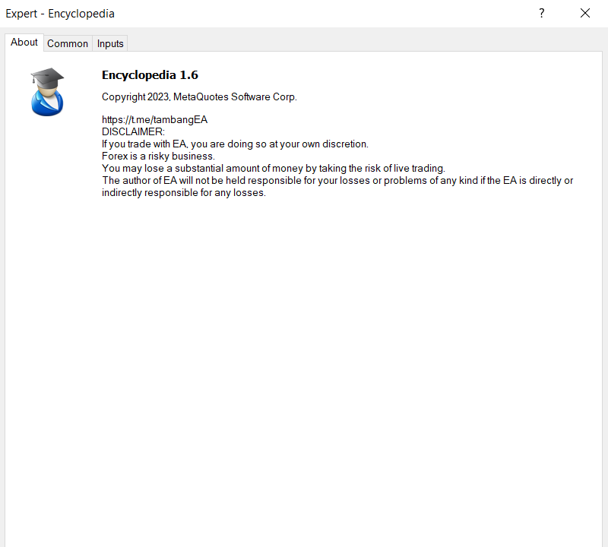Viewport: 608px width, 547px height.
Task: Click the DISCLAIMER: label
Action: 134,131
